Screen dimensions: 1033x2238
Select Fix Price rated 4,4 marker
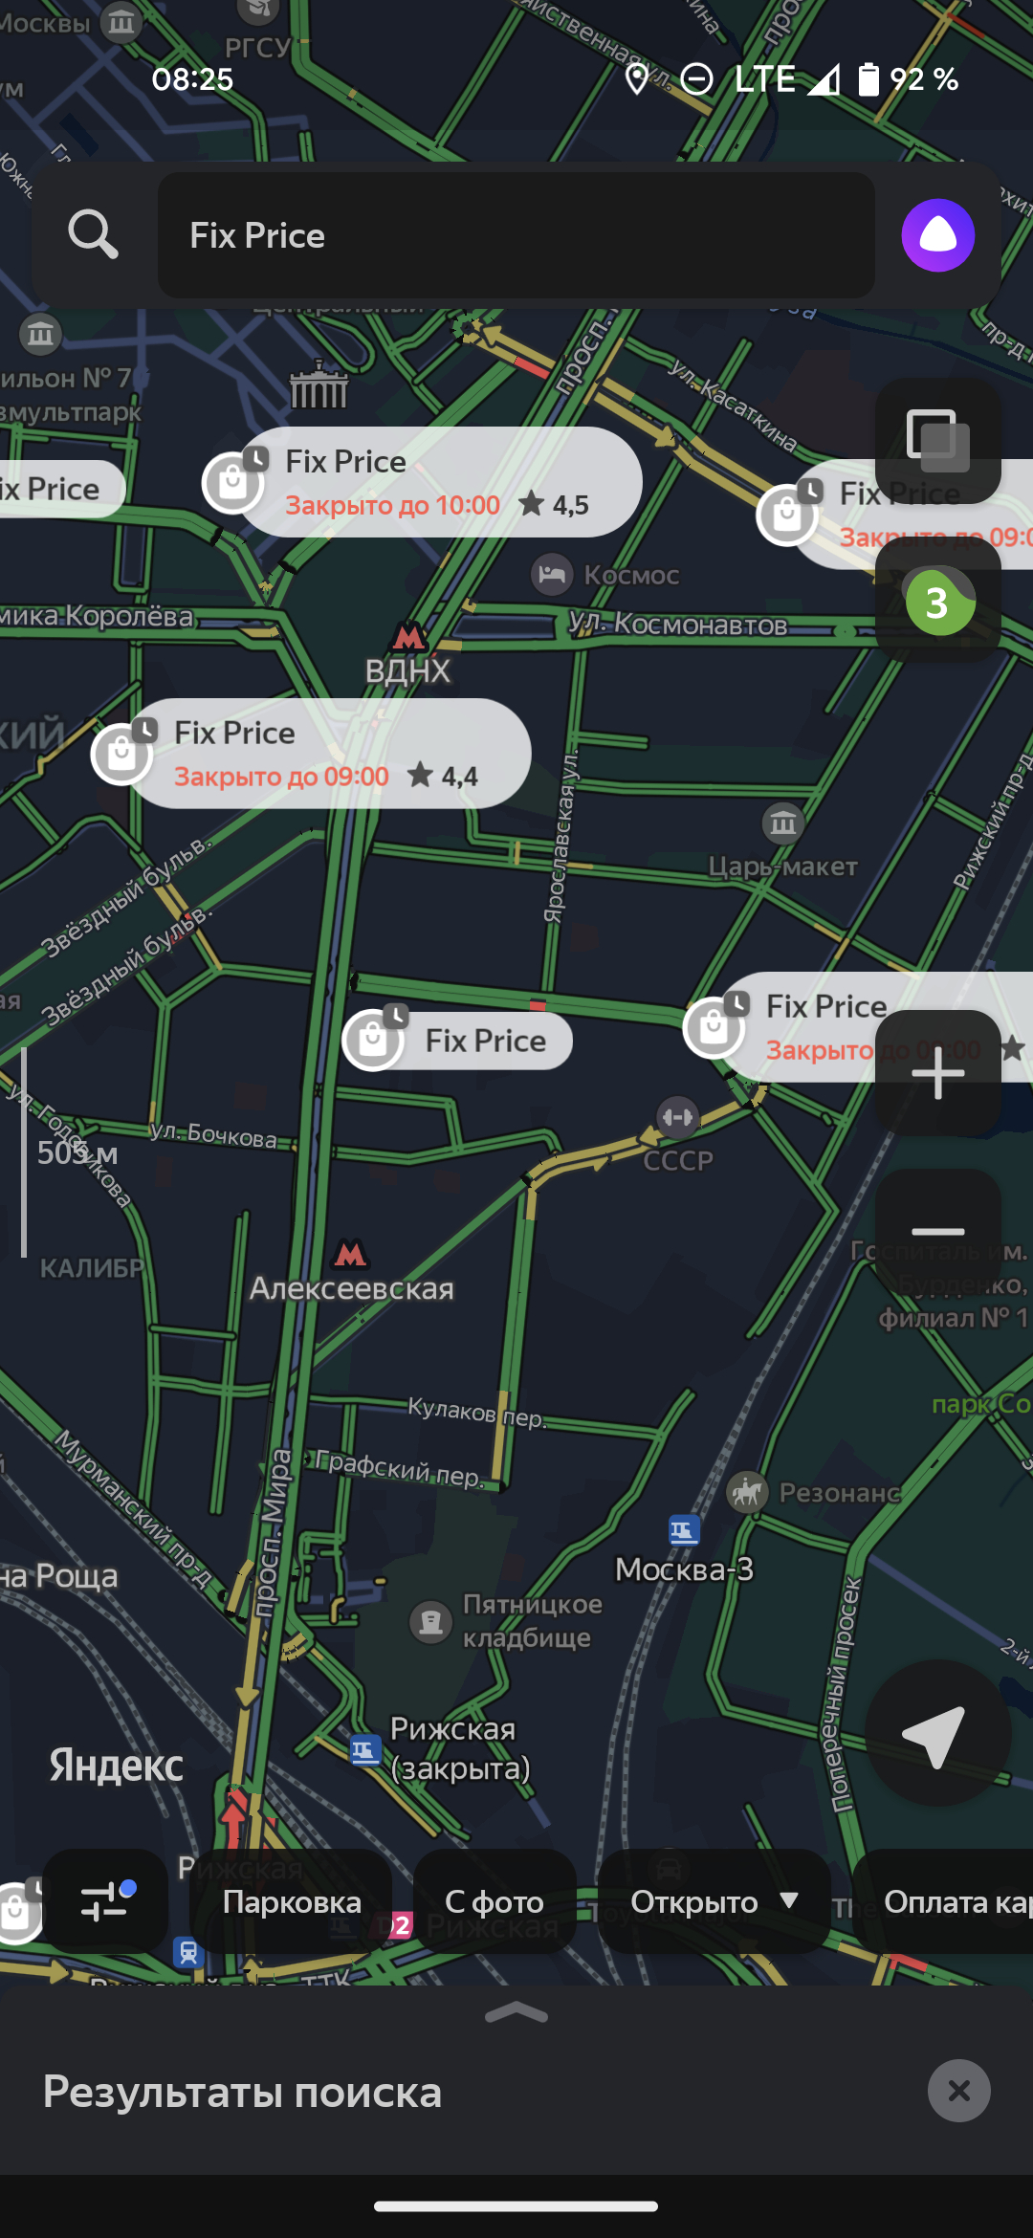312,754
